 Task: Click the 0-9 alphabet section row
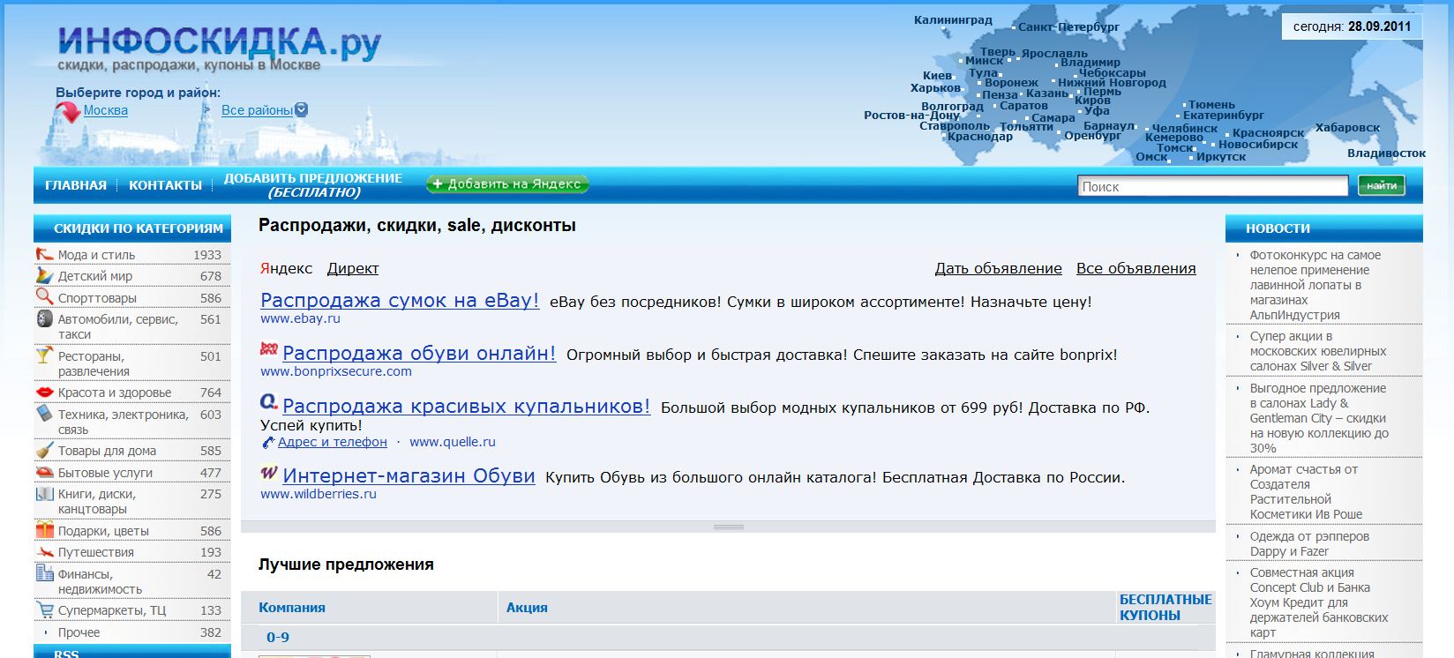728,637
